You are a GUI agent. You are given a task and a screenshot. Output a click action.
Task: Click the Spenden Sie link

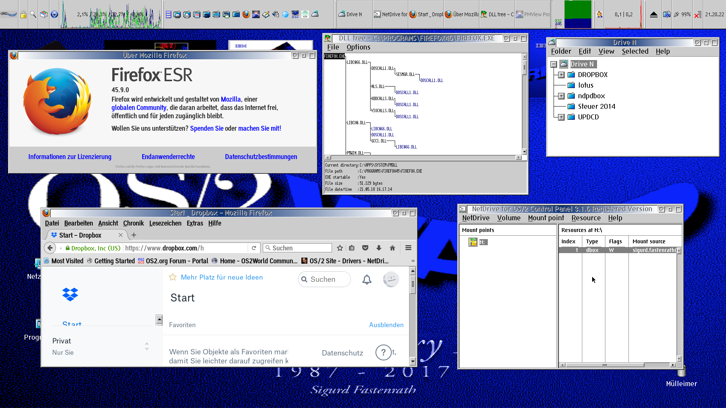(207, 128)
